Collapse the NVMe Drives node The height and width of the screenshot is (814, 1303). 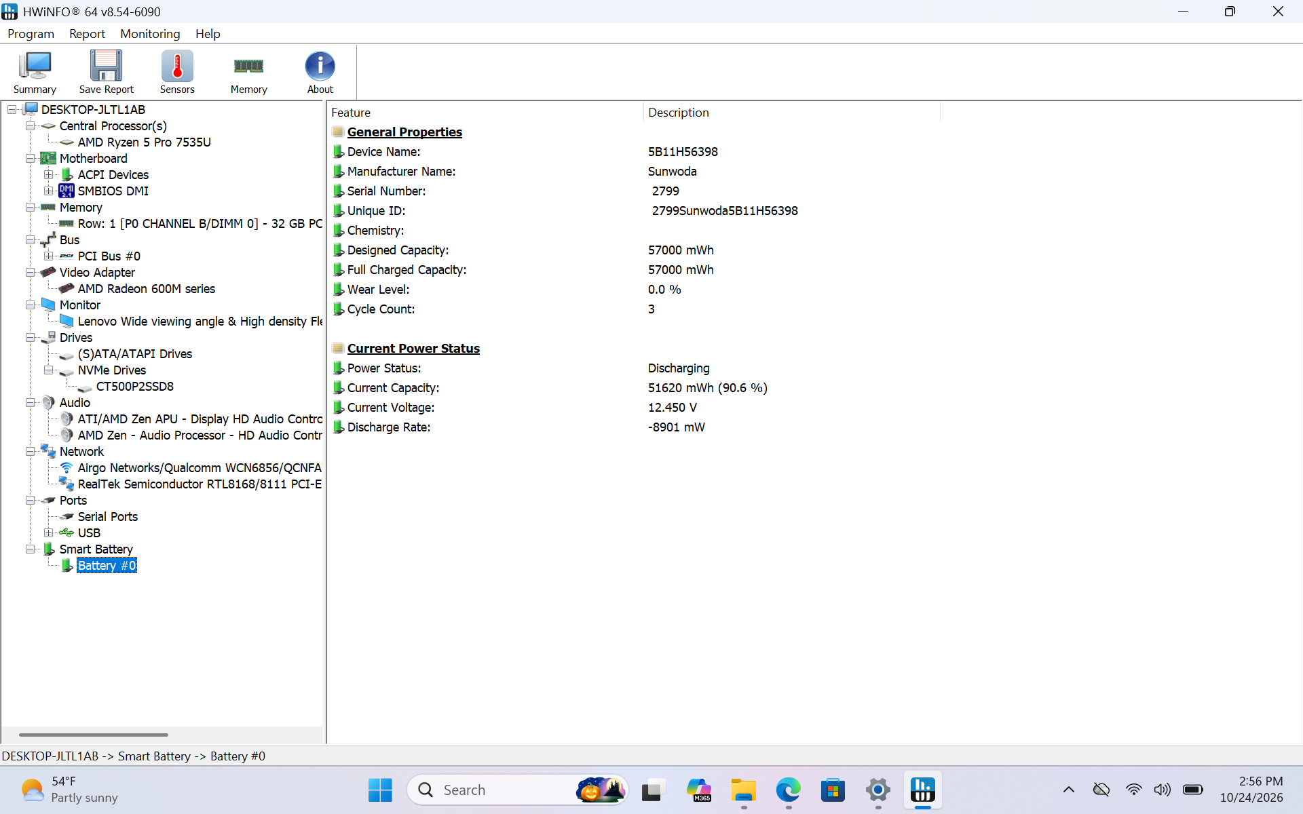click(x=48, y=370)
